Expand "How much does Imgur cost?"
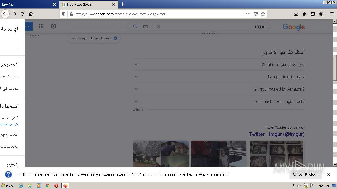 219,101
